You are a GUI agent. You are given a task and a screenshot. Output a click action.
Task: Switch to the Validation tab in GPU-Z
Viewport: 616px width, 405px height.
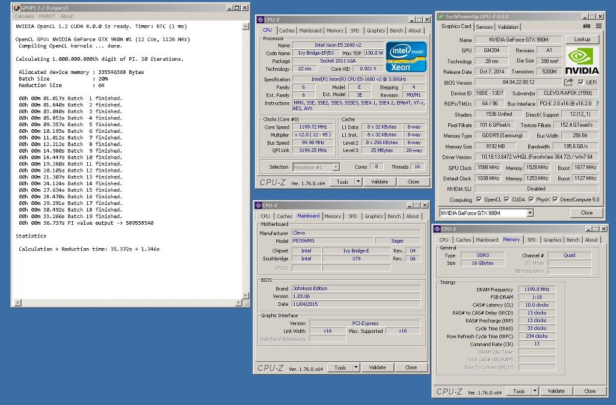pyautogui.click(x=508, y=26)
